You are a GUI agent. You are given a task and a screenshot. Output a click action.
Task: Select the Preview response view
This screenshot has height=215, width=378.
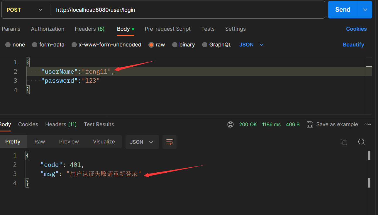coord(69,142)
